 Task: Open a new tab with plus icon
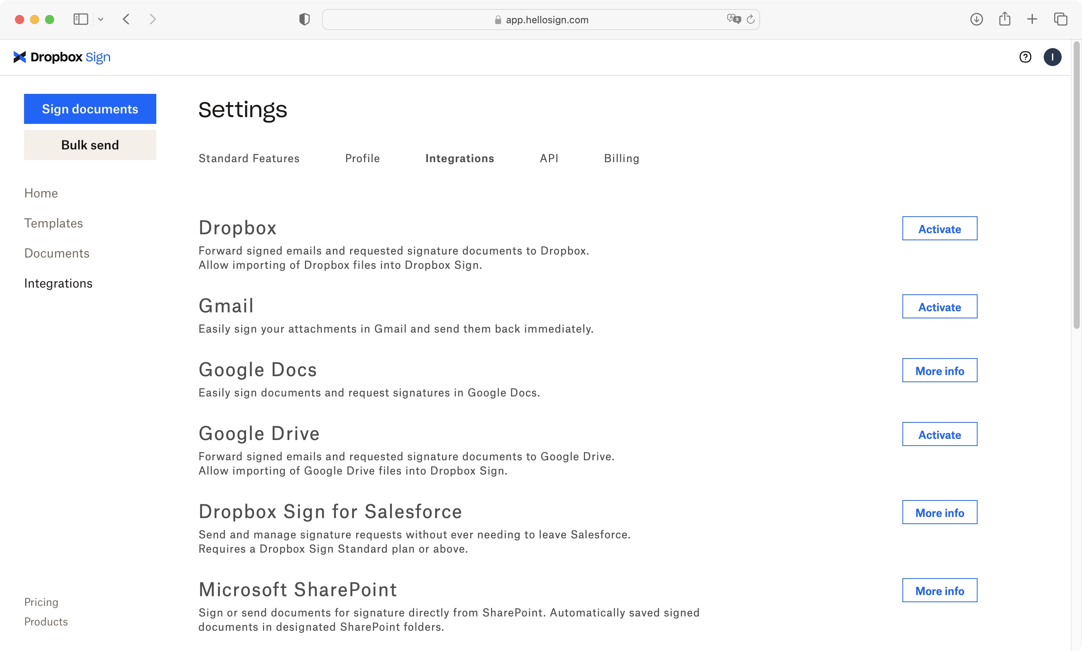click(1032, 19)
